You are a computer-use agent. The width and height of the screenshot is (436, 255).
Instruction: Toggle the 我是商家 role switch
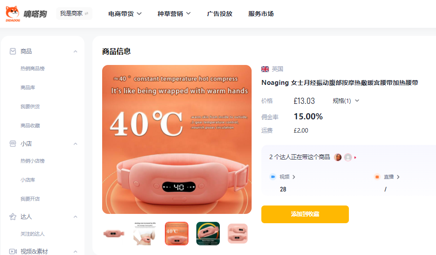pos(74,14)
